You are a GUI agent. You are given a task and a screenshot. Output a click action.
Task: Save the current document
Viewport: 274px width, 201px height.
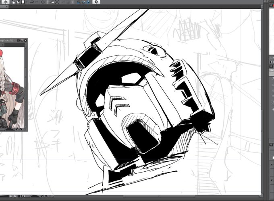click(23, 2)
